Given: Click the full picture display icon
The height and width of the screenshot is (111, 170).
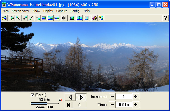Looking at the screenshot, I should point(50,18).
